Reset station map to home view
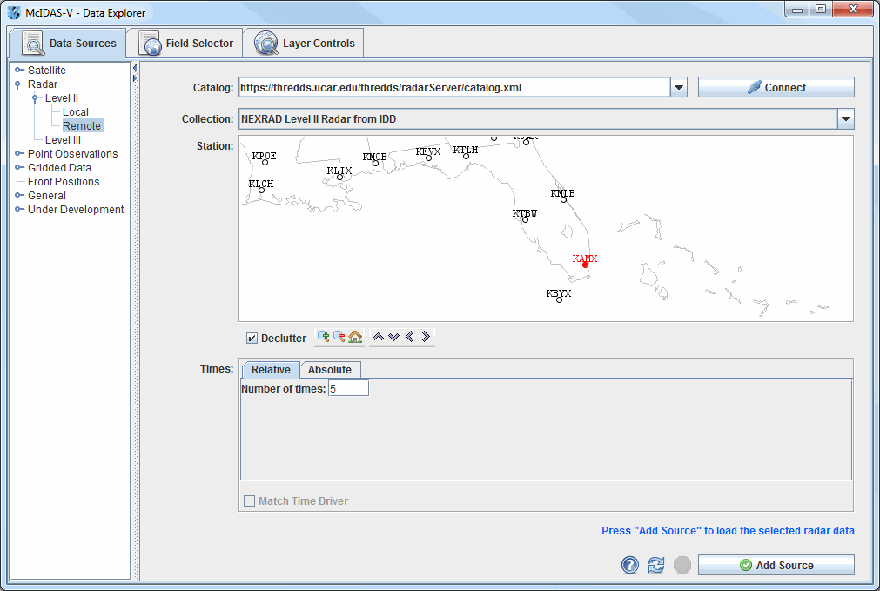The height and width of the screenshot is (591, 880). click(355, 337)
